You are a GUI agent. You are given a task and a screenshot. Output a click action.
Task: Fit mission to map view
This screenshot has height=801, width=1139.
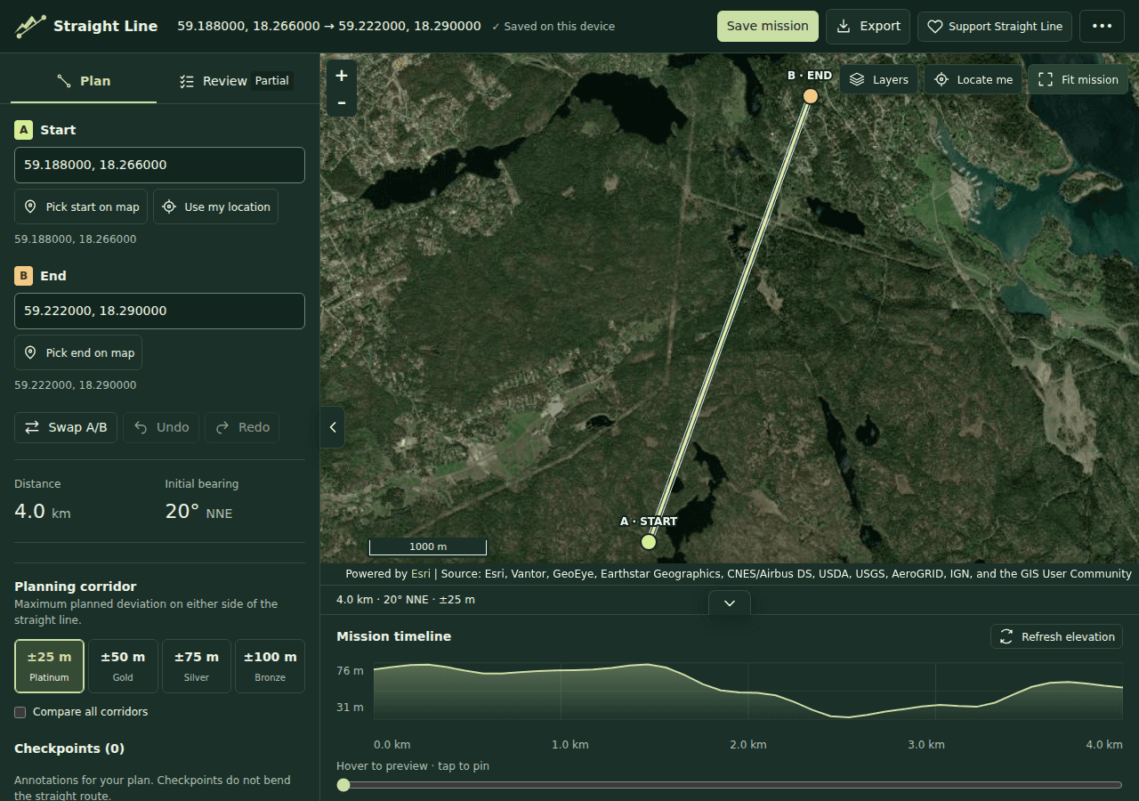1078,79
